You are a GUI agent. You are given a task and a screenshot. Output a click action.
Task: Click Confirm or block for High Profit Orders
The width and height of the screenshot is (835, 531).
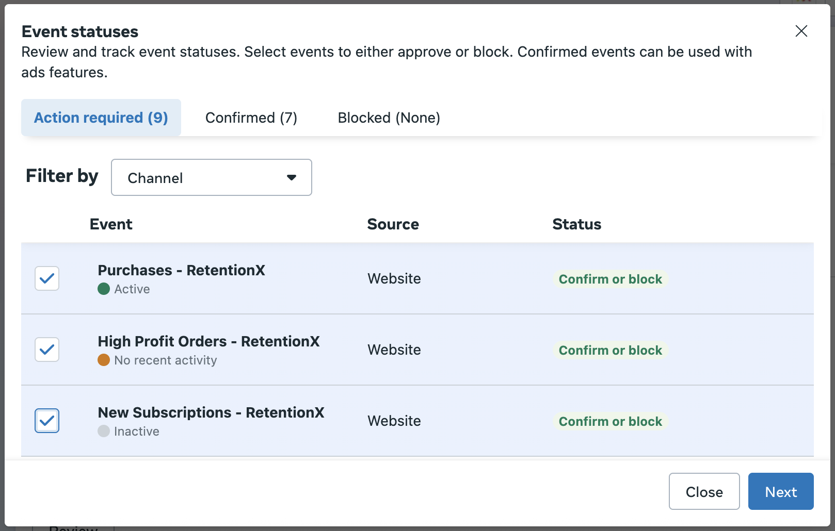pyautogui.click(x=610, y=350)
